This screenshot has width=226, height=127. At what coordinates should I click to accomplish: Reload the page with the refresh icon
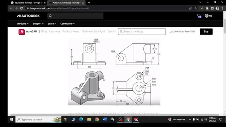tap(22, 8)
